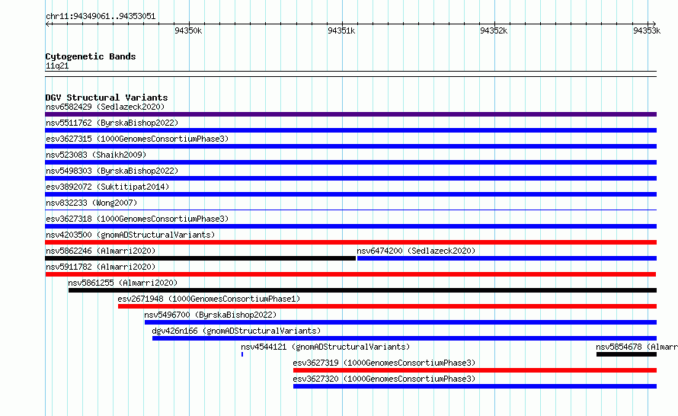This screenshot has width=678, height=416.
Task: Select the blue nsv5511762 variant bar
Action: (350, 130)
